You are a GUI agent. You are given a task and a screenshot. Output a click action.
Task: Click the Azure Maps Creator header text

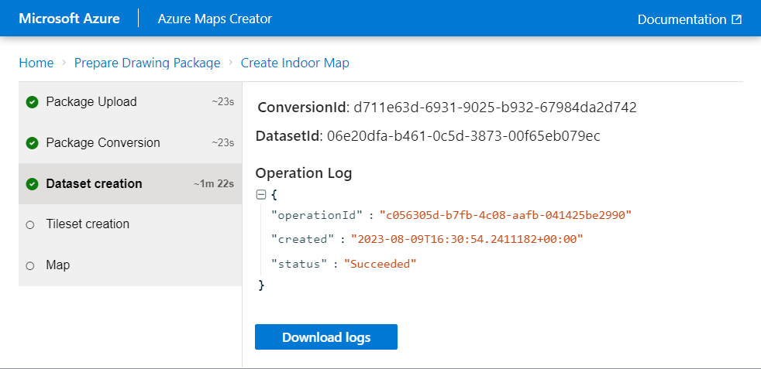(215, 19)
